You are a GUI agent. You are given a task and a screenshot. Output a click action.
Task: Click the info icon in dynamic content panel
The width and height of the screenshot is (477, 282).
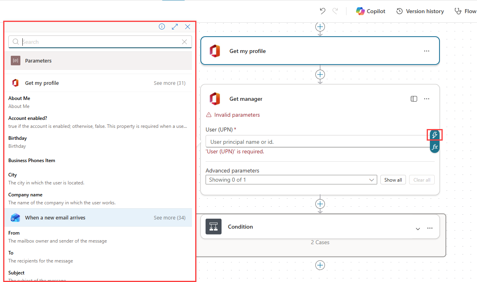point(162,27)
